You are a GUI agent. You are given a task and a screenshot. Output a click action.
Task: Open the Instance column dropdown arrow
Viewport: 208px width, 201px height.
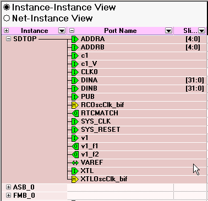62,31
